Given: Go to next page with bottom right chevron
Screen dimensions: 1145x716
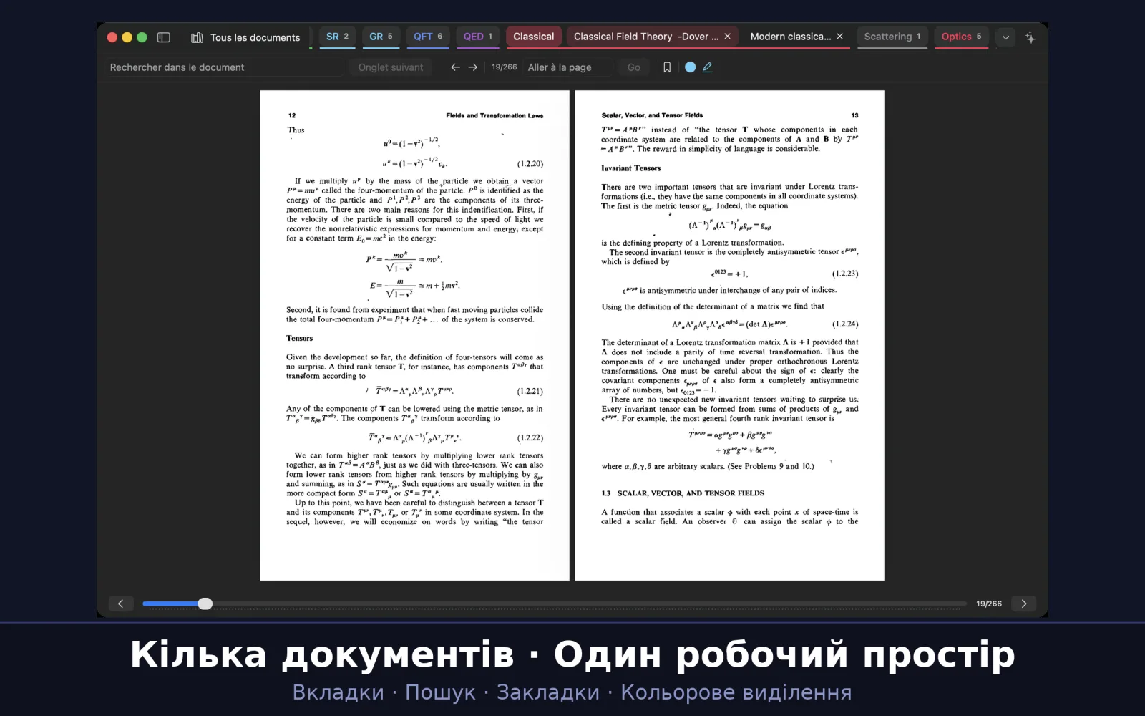Looking at the screenshot, I should pyautogui.click(x=1024, y=604).
